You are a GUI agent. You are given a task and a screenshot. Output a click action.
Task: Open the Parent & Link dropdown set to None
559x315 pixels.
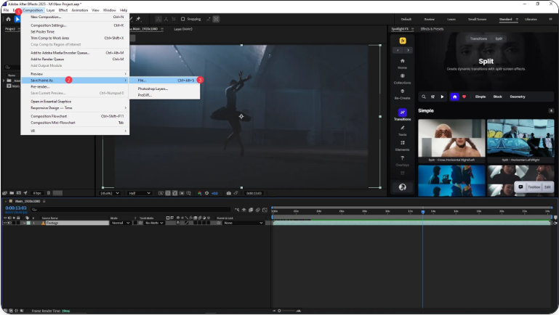tap(241, 223)
